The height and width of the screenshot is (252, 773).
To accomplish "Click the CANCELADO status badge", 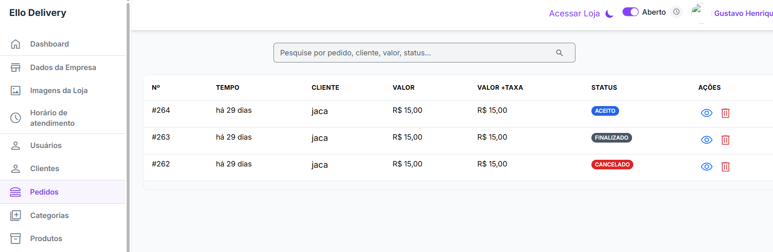I will tap(612, 165).
